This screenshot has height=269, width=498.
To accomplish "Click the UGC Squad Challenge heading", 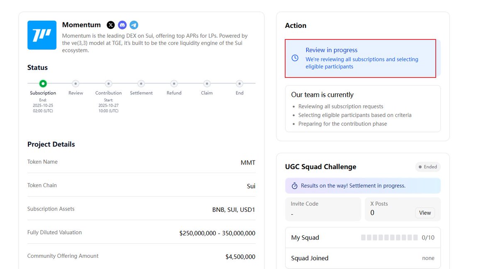I will [320, 167].
